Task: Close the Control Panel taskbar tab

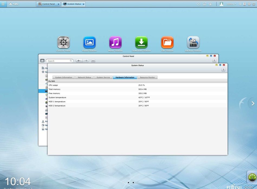Action: tap(58, 4)
